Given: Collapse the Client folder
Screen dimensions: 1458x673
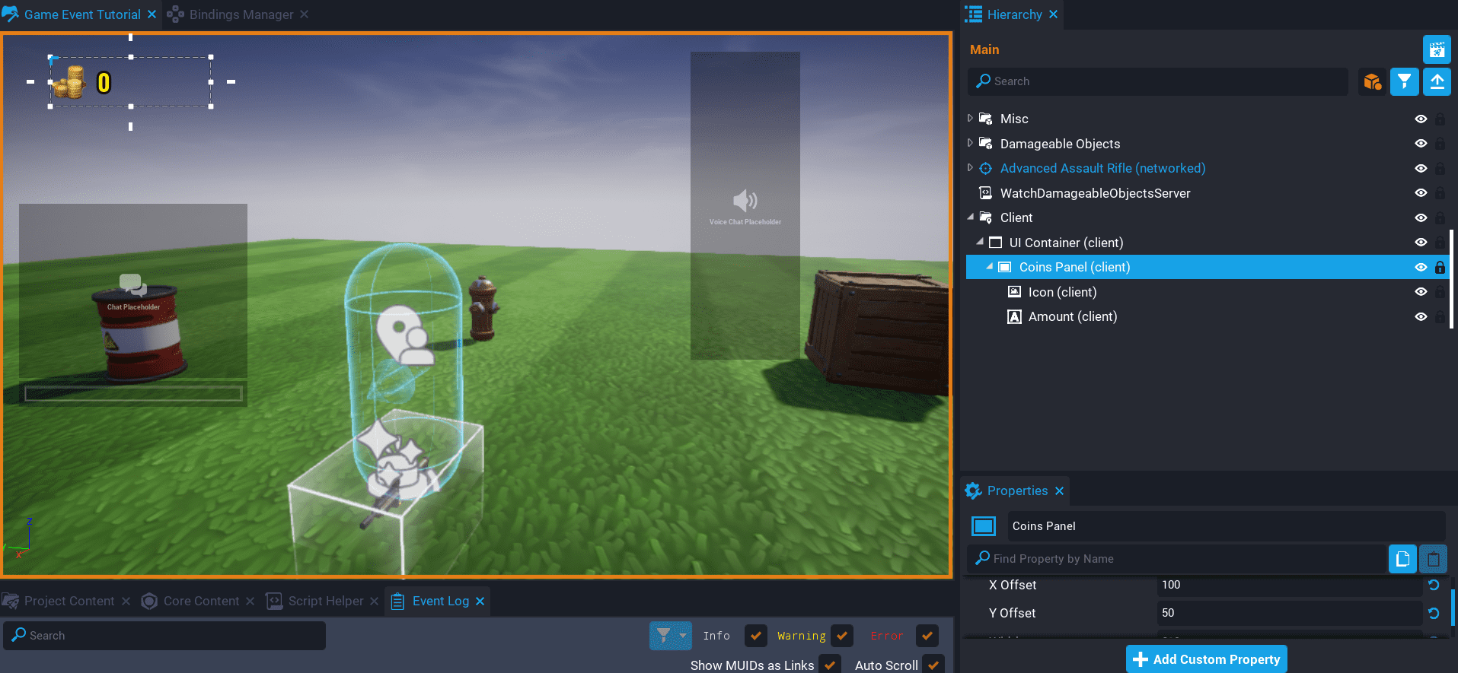Looking at the screenshot, I should tap(971, 217).
